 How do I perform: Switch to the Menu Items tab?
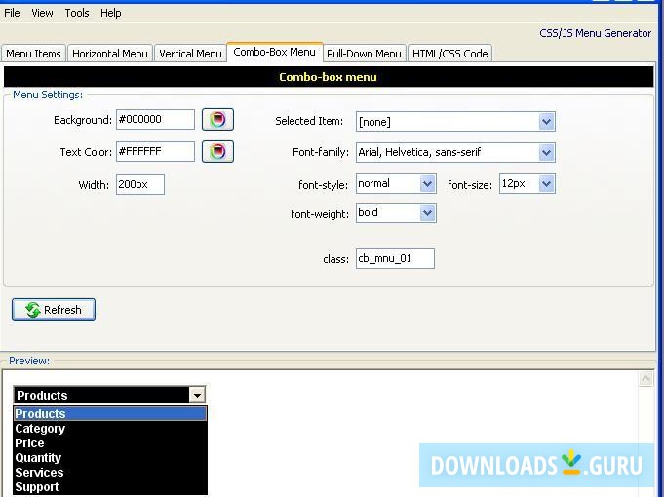tap(33, 54)
